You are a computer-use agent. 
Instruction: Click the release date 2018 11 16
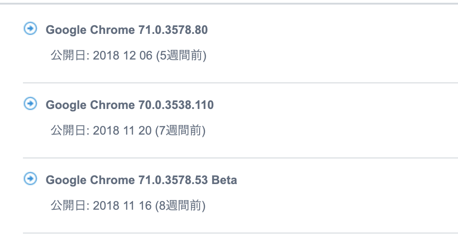click(x=122, y=206)
